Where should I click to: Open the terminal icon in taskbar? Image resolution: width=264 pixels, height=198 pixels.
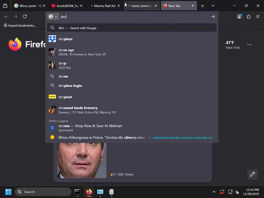point(77,192)
